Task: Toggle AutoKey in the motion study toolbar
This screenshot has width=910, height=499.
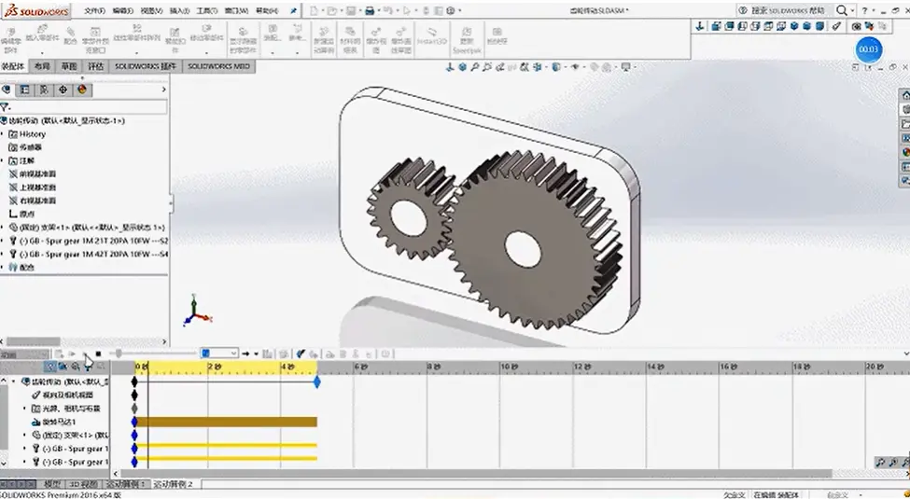Action: [x=300, y=353]
